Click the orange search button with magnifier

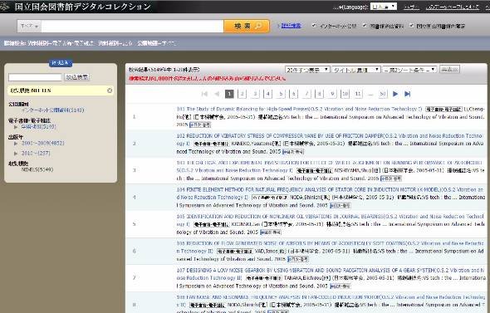click(x=247, y=26)
